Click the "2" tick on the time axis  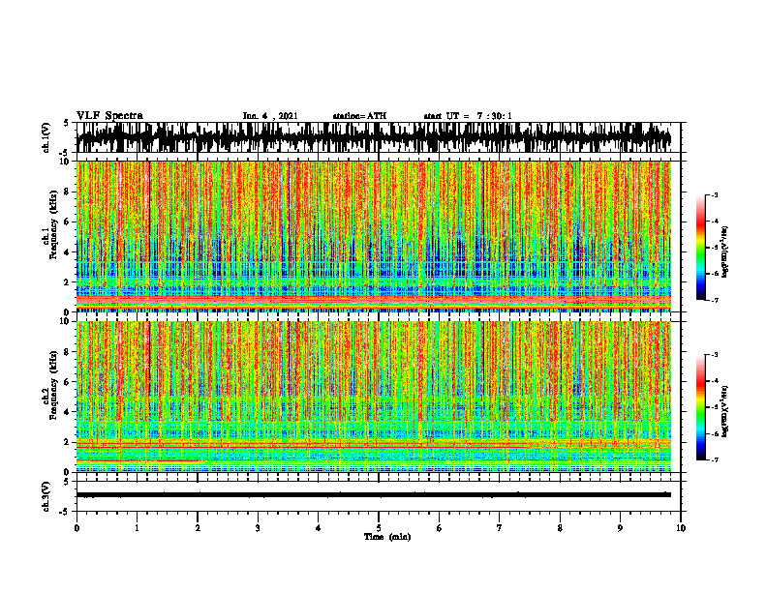[x=198, y=528]
